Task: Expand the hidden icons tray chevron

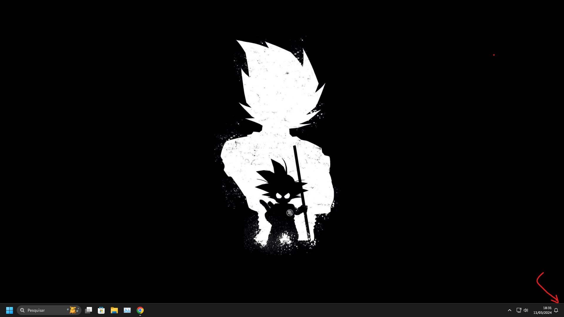Action: [510, 310]
